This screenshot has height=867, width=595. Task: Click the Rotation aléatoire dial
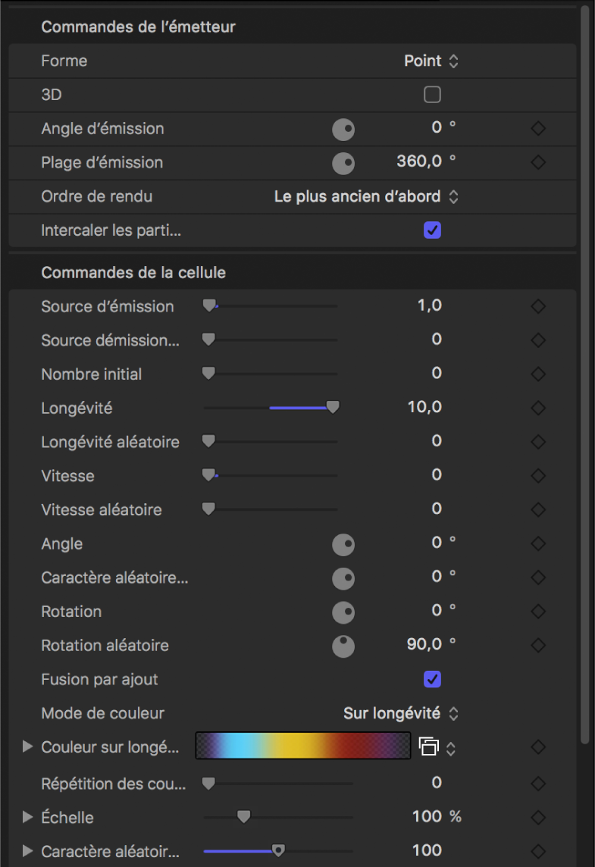coord(343,646)
